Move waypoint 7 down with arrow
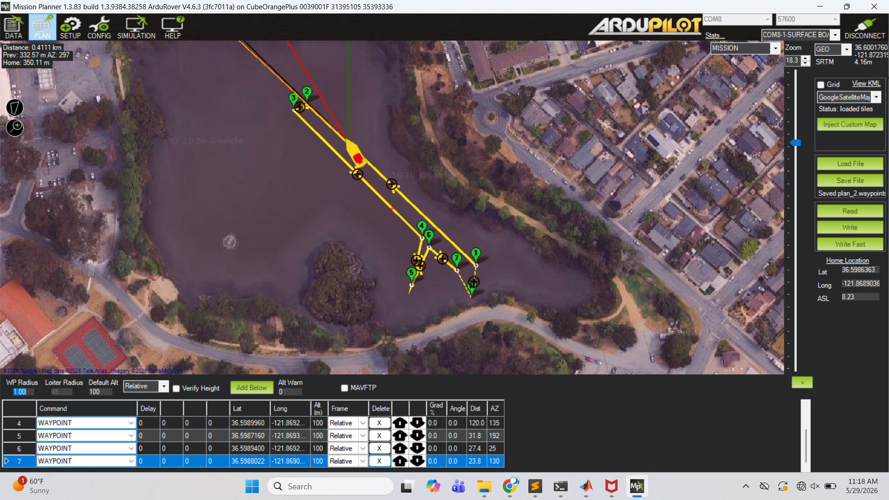This screenshot has height=500, width=889. tap(417, 461)
